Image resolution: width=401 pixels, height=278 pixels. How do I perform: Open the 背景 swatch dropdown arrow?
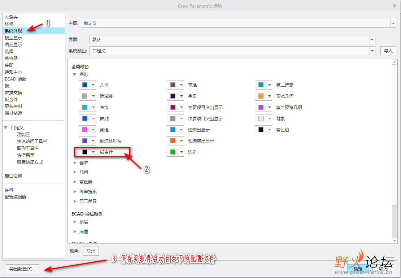click(x=269, y=119)
